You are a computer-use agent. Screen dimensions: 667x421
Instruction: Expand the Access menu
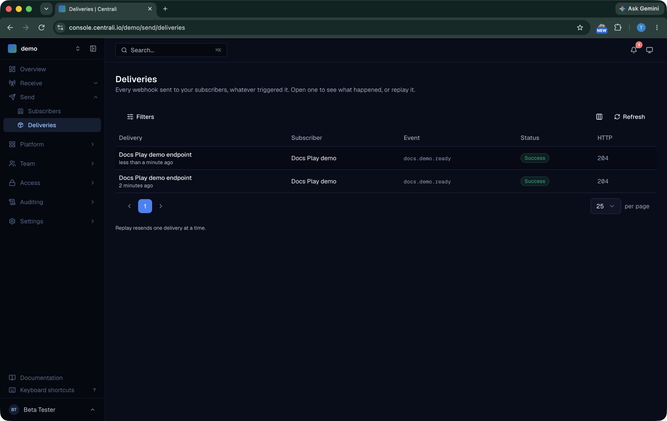pos(52,183)
